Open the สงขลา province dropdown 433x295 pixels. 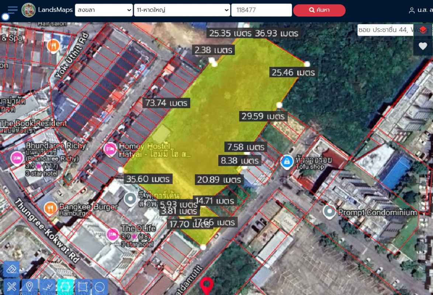103,10
